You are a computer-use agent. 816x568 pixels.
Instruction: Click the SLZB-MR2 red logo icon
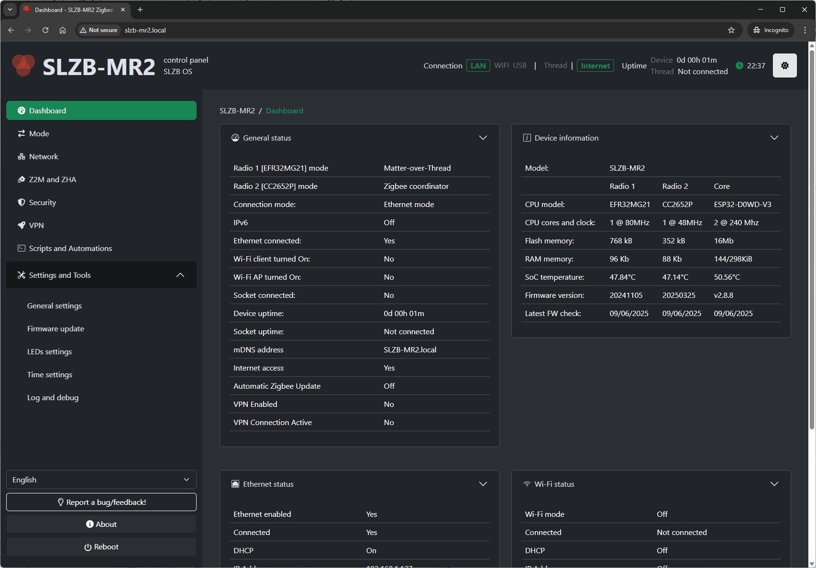pyautogui.click(x=23, y=66)
